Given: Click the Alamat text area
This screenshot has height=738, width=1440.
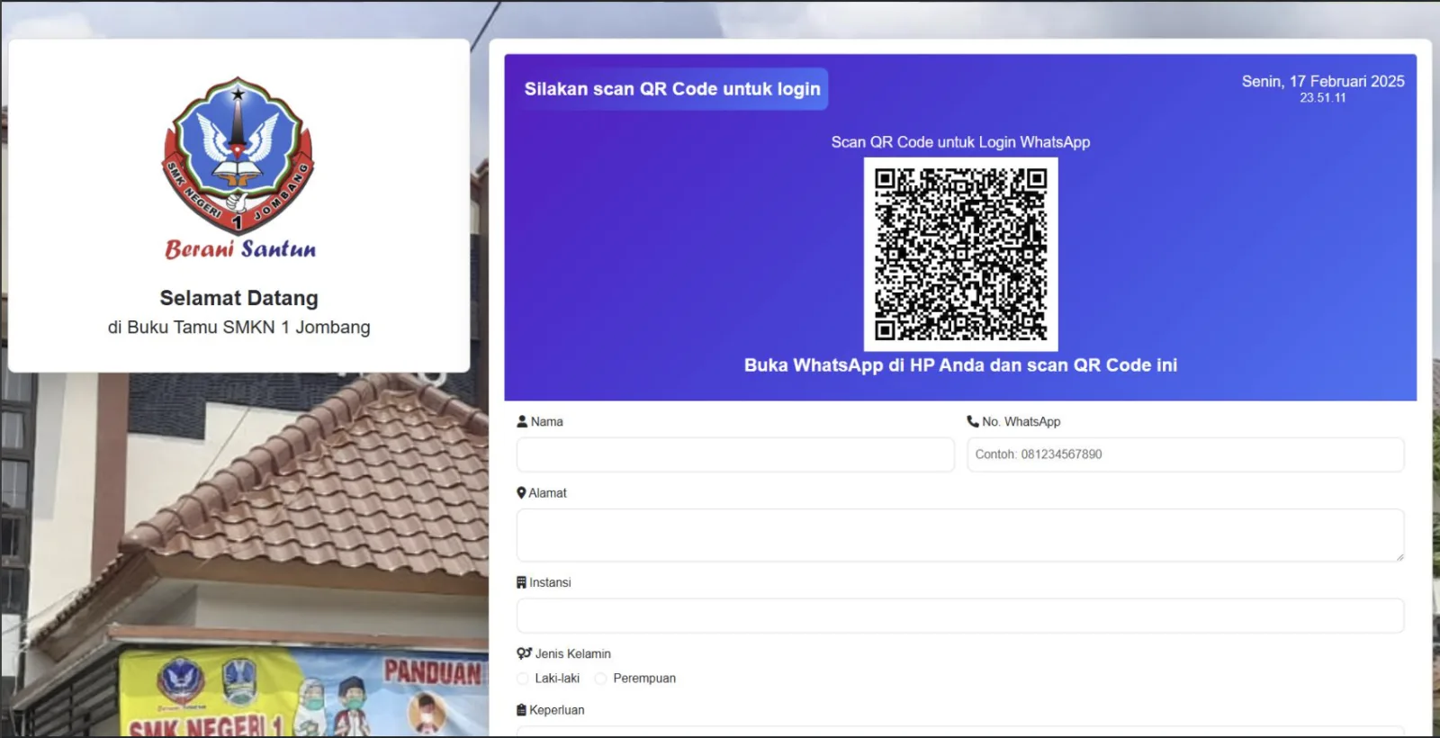Looking at the screenshot, I should coord(960,535).
